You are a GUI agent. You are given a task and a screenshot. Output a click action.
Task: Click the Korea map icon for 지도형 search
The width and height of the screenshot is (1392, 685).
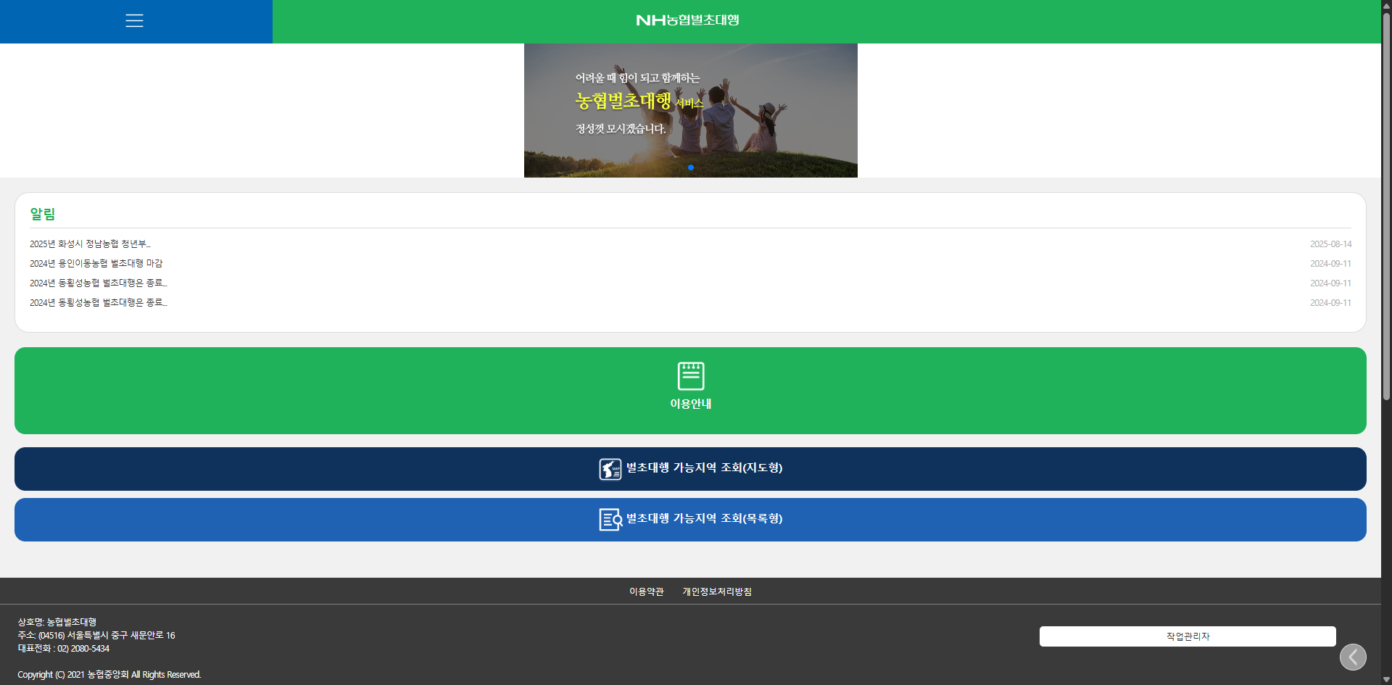(x=610, y=469)
